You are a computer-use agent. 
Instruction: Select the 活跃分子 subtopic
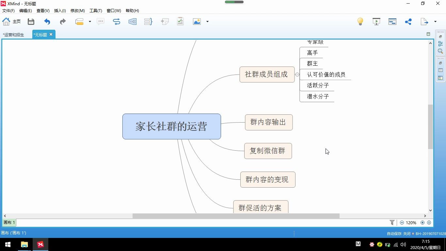318,86
